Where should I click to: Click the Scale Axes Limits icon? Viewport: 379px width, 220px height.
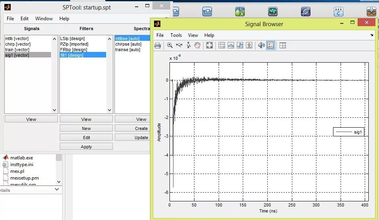click(209, 45)
